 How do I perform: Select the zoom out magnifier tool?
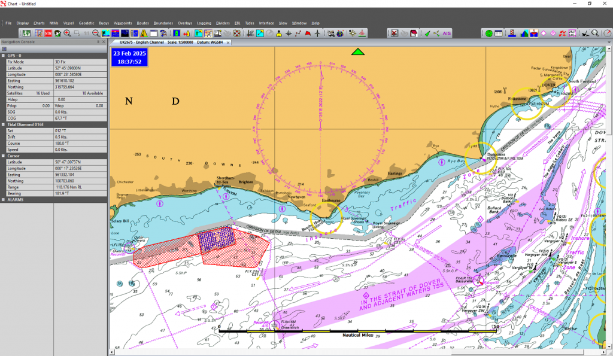96,34
